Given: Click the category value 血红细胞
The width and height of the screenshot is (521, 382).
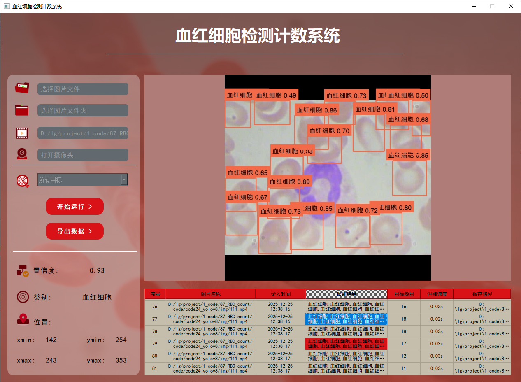Looking at the screenshot, I should [x=97, y=297].
